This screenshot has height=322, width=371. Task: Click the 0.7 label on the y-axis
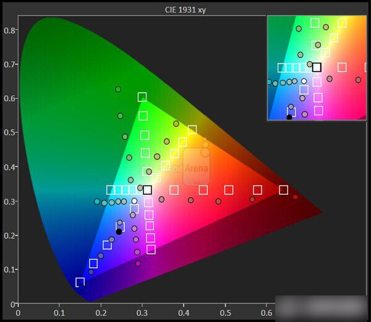click(9, 64)
